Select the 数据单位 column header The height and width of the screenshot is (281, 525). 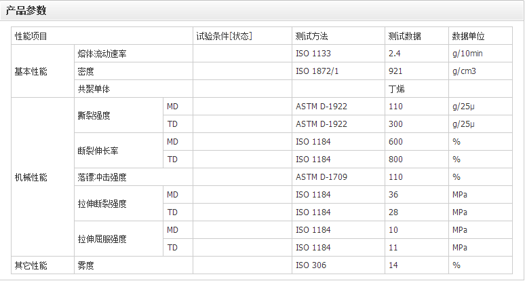pos(469,36)
